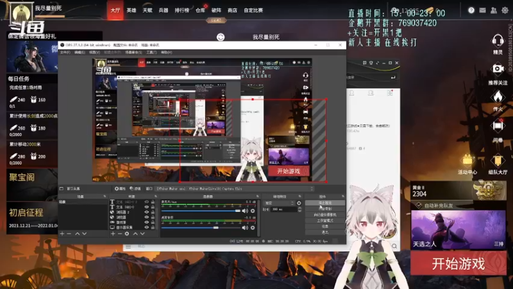Open 麦克风/Aux audio settings gear in mixer

[x=253, y=211]
